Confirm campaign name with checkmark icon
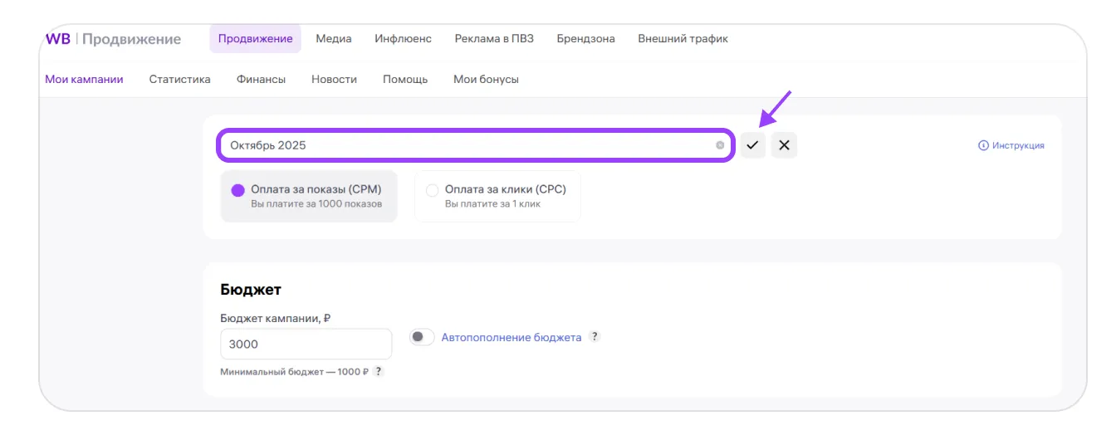The image size is (1116, 435). tap(752, 145)
